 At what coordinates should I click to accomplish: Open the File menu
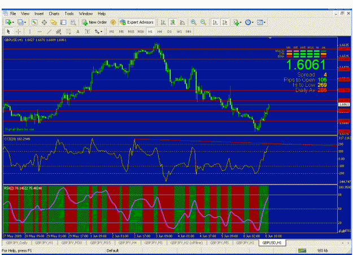[x=13, y=14]
